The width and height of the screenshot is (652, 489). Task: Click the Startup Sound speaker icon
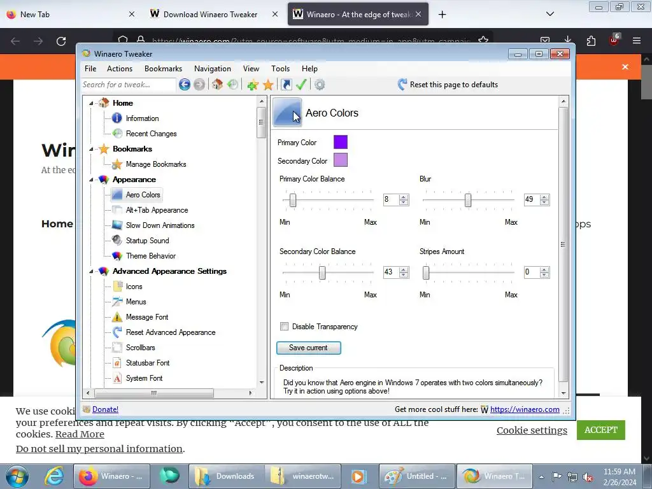coord(117,240)
